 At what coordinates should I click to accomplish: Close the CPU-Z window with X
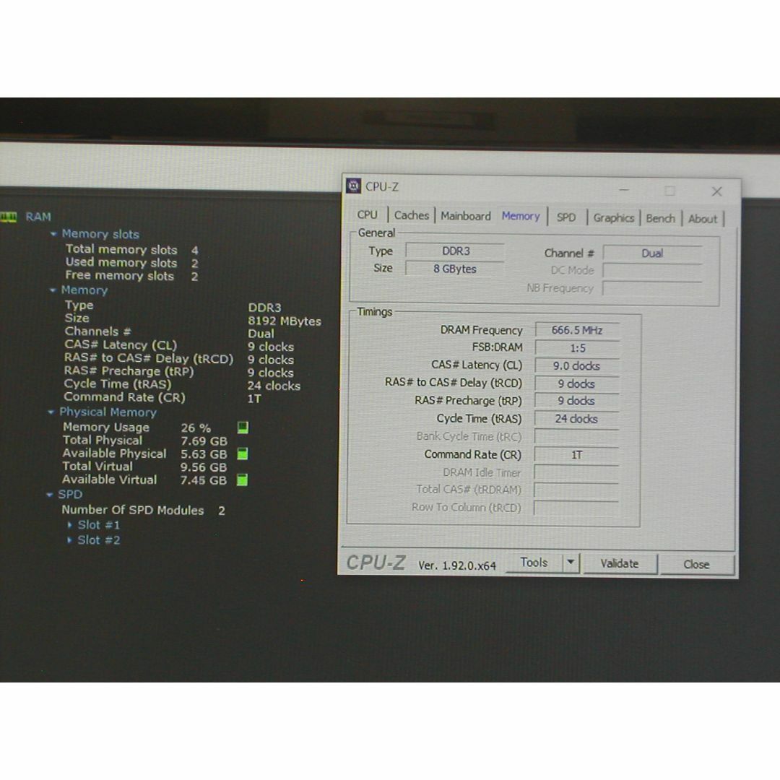(717, 191)
